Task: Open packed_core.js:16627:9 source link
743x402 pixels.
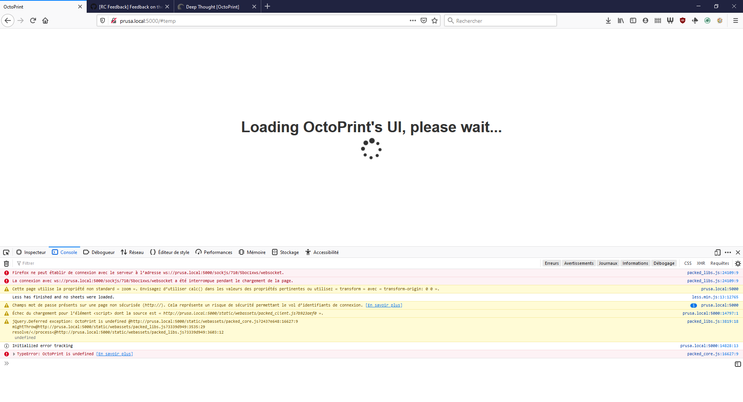Action: pyautogui.click(x=713, y=354)
